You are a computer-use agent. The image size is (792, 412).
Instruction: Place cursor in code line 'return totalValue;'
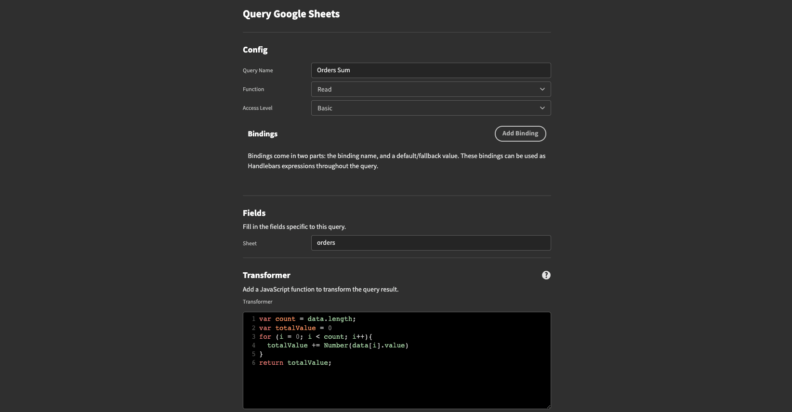tap(295, 363)
